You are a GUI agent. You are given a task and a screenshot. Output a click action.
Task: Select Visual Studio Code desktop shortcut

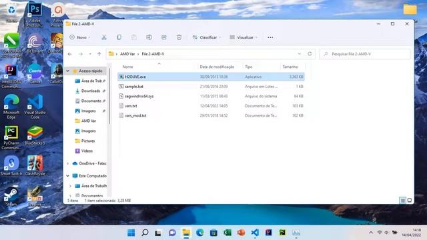click(x=35, y=107)
